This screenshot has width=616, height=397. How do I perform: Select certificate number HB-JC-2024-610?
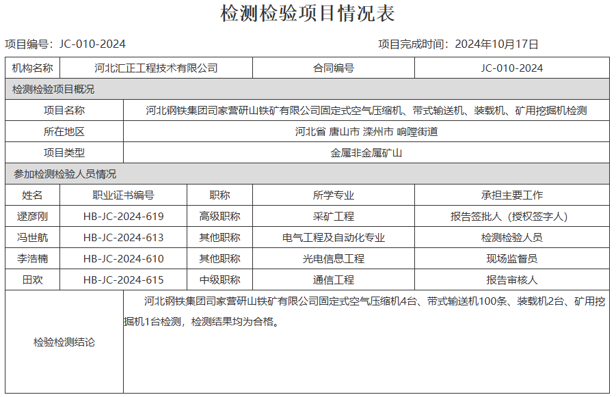[123, 259]
